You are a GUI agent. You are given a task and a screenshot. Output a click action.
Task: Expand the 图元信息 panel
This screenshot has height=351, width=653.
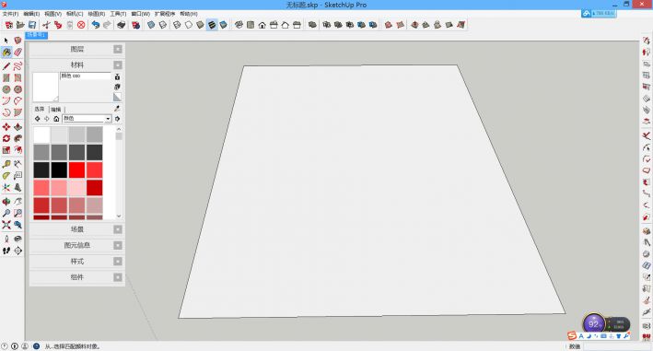click(x=118, y=245)
